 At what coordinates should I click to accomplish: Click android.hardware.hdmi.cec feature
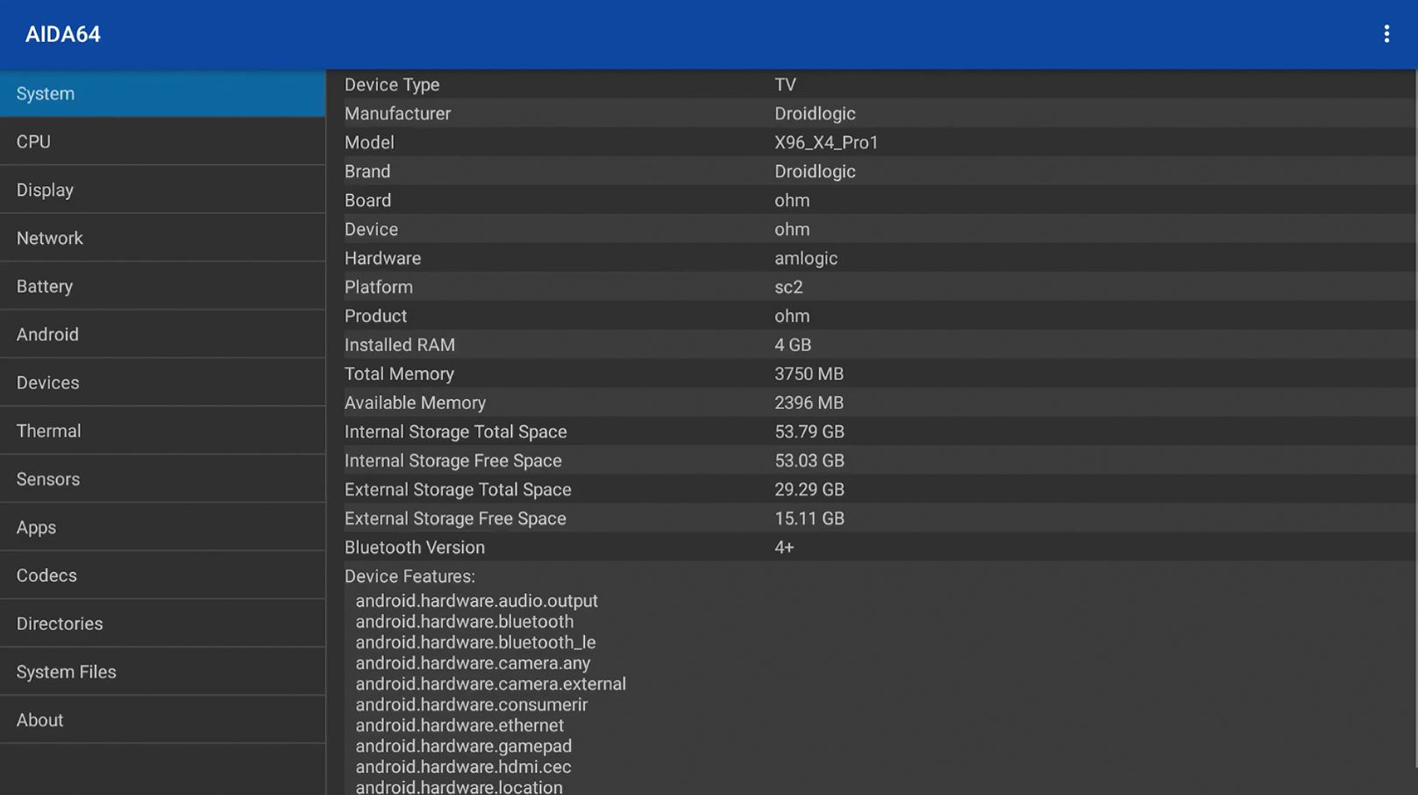click(x=464, y=767)
